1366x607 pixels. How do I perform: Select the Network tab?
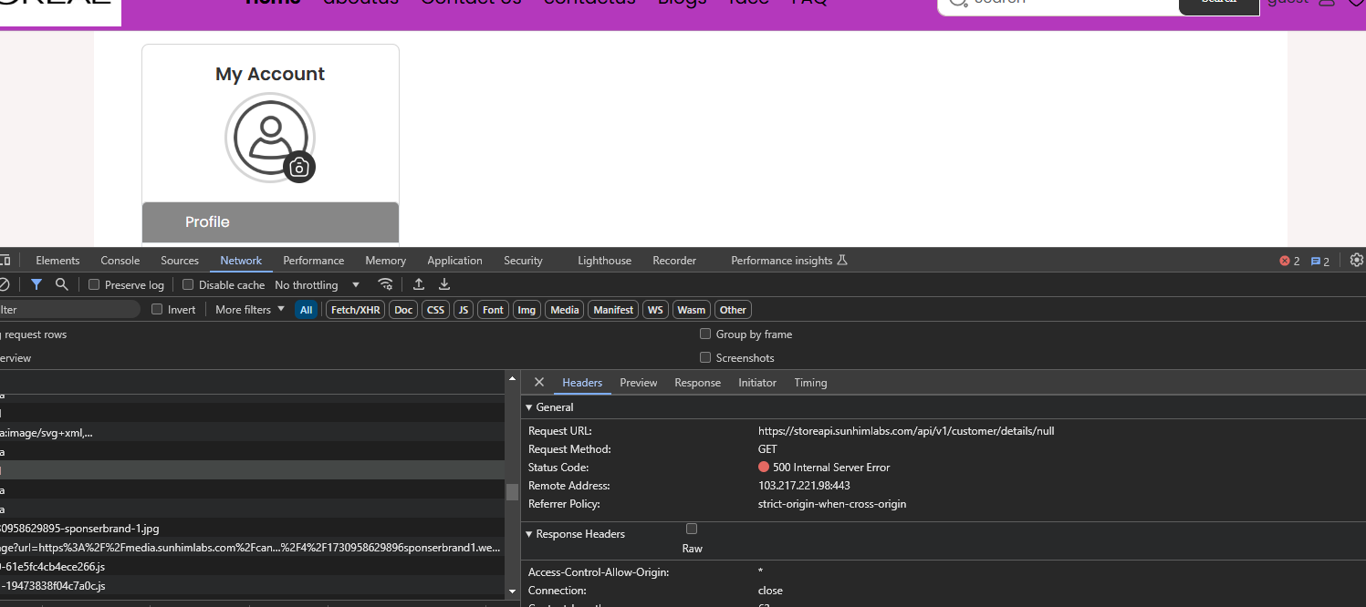[241, 261]
